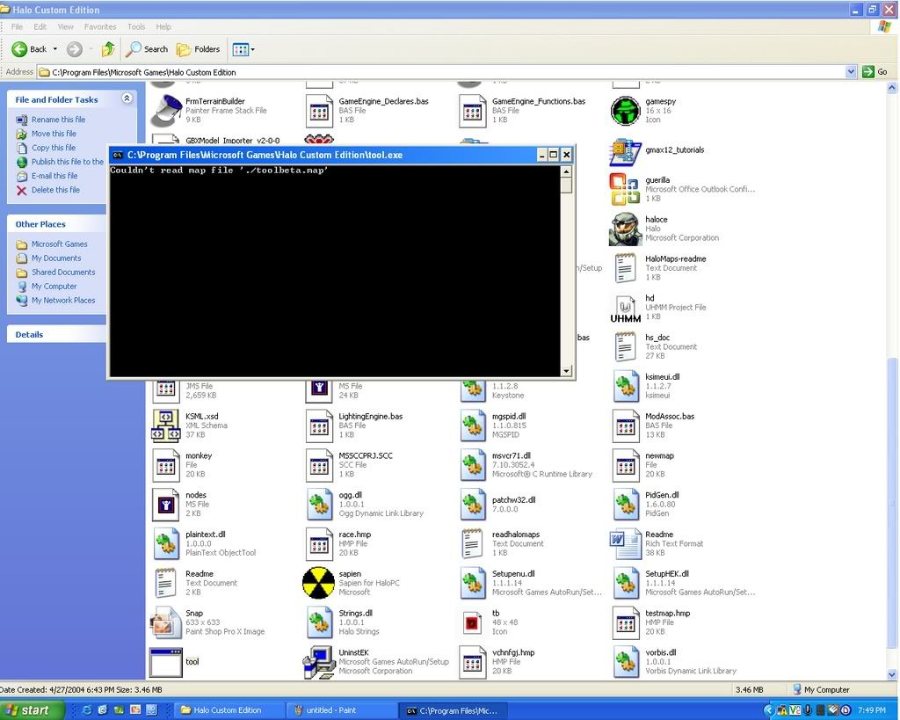Click Delete this file link

pos(55,190)
